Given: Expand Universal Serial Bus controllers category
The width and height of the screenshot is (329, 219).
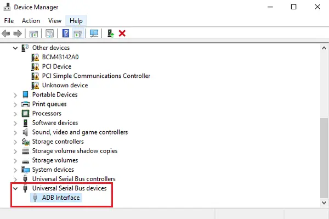Looking at the screenshot, I should click(x=15, y=179).
